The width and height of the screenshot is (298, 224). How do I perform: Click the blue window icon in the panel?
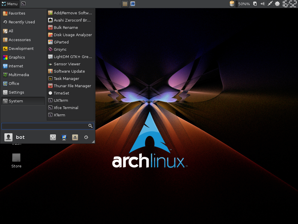coord(133,4)
